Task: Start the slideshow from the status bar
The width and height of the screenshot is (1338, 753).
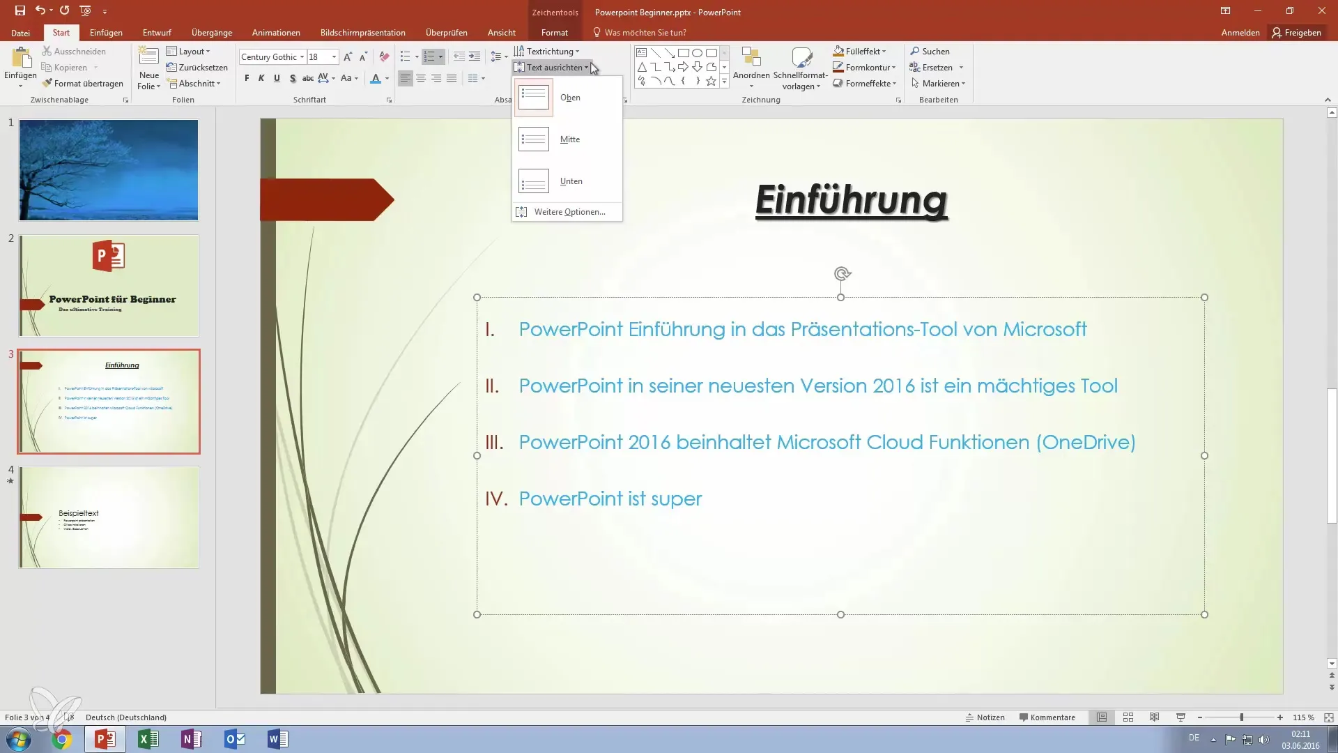Action: click(1181, 717)
